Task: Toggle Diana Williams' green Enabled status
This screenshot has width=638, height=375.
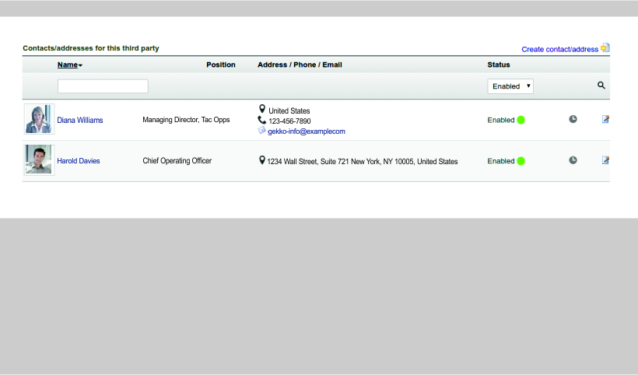Action: pos(521,120)
